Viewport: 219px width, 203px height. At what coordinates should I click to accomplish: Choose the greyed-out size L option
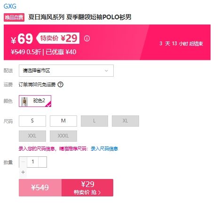pos(94,121)
